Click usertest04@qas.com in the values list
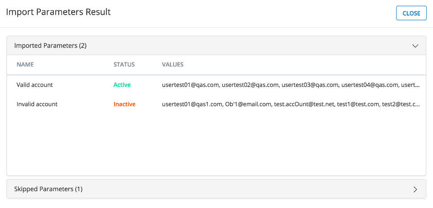 click(x=370, y=85)
